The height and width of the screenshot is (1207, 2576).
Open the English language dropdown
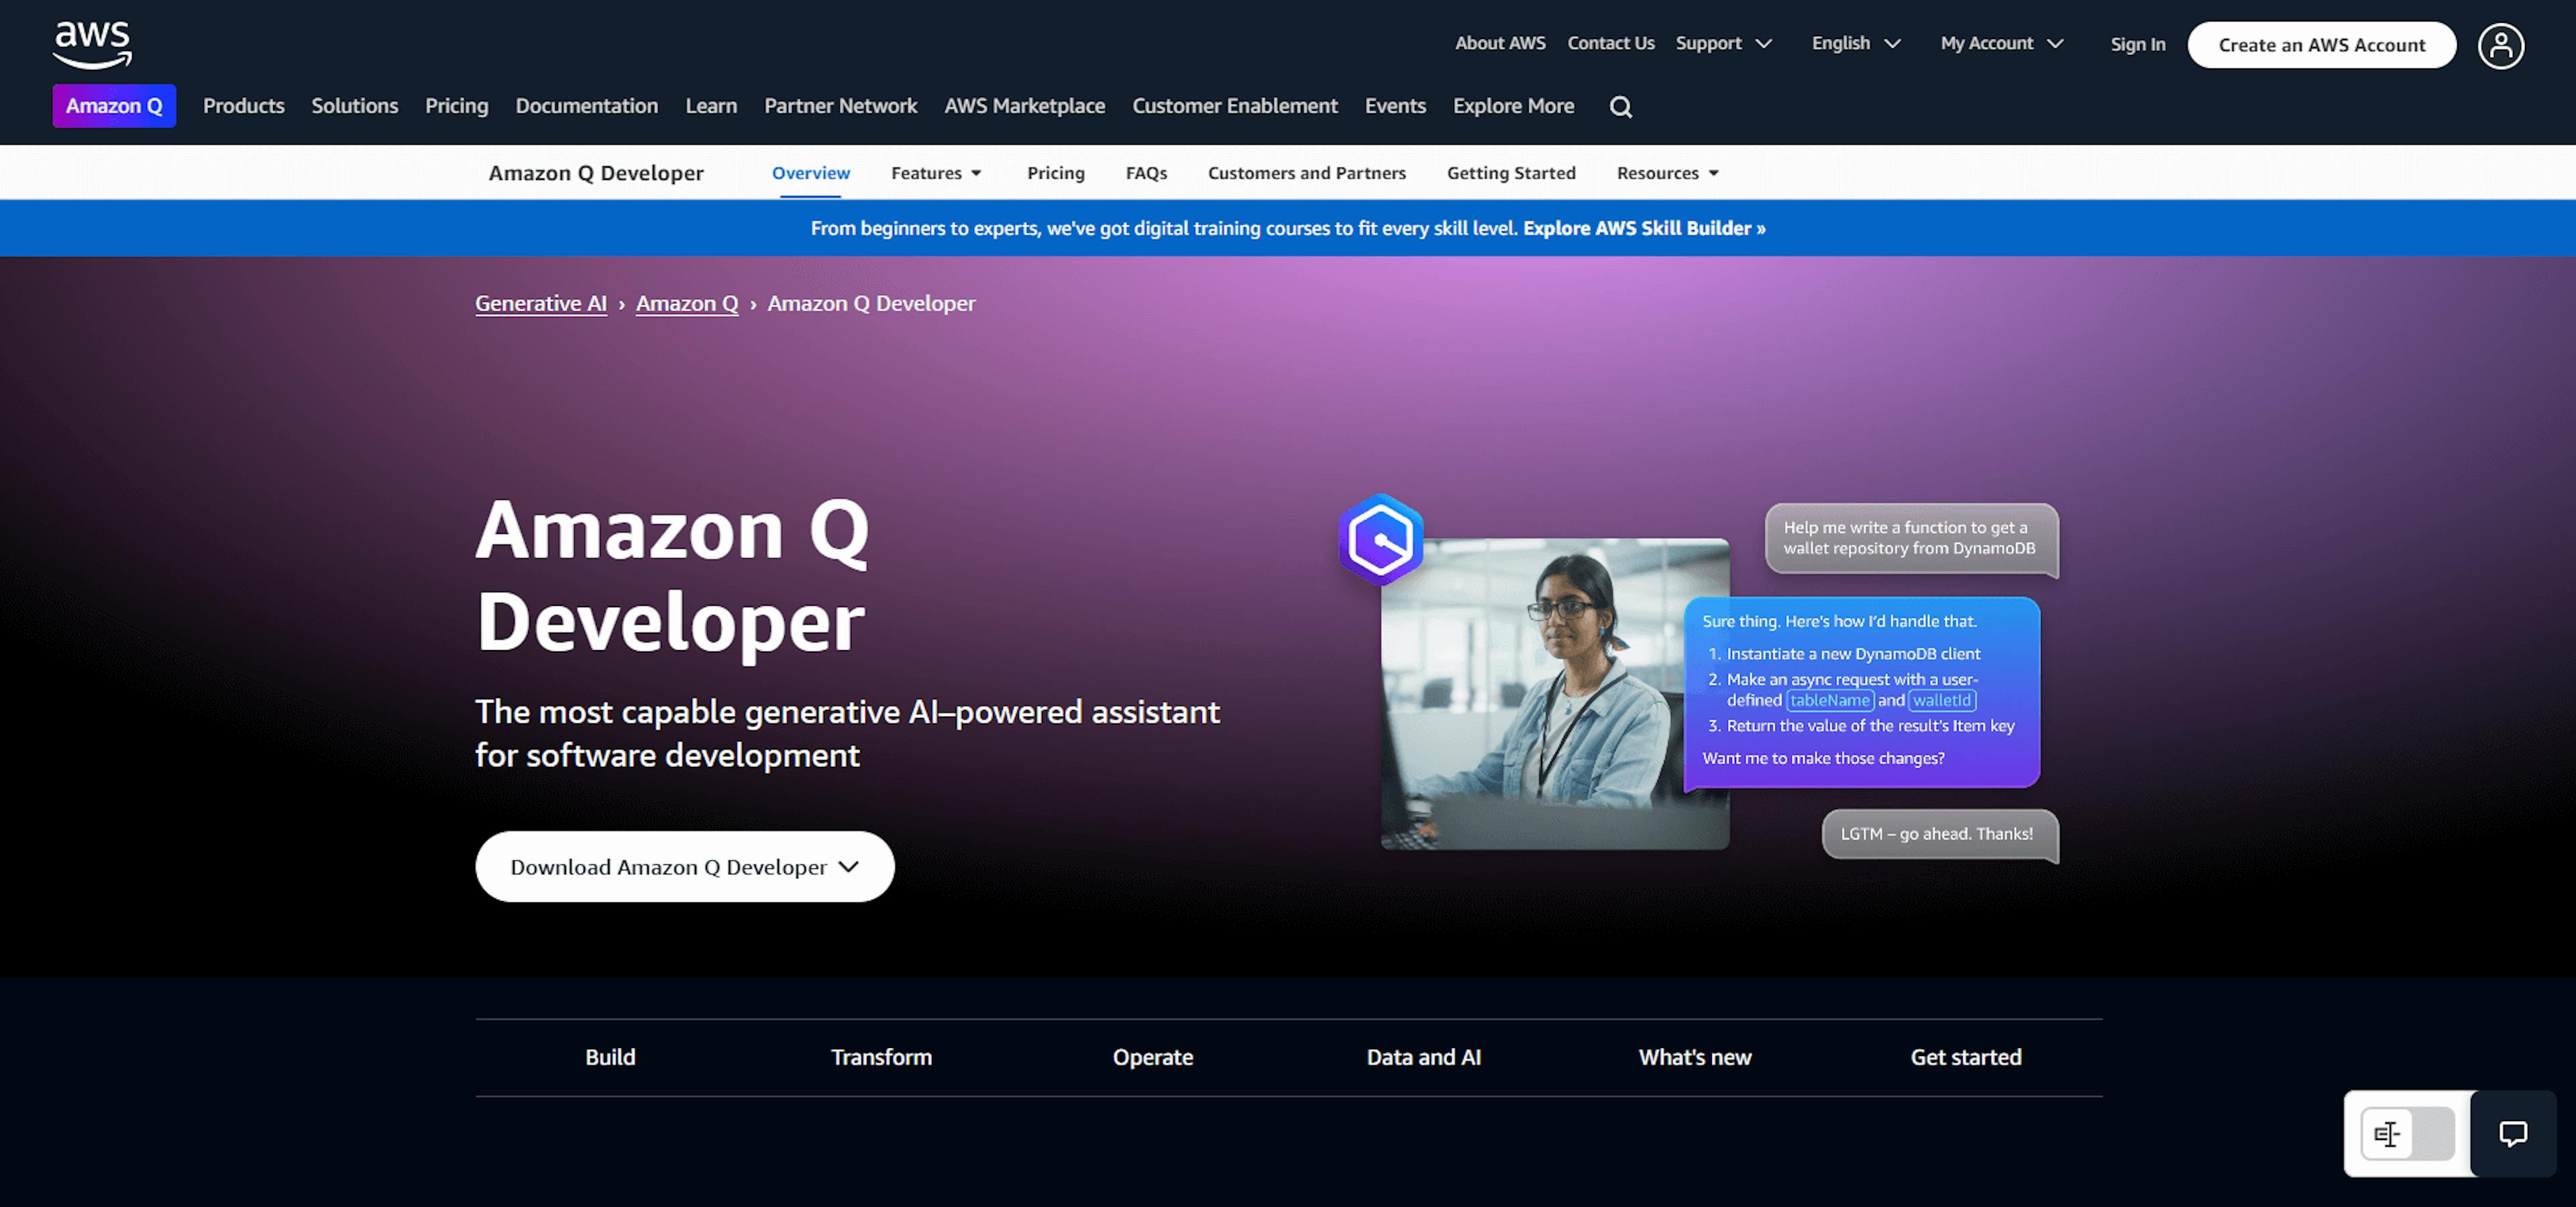click(x=1856, y=43)
